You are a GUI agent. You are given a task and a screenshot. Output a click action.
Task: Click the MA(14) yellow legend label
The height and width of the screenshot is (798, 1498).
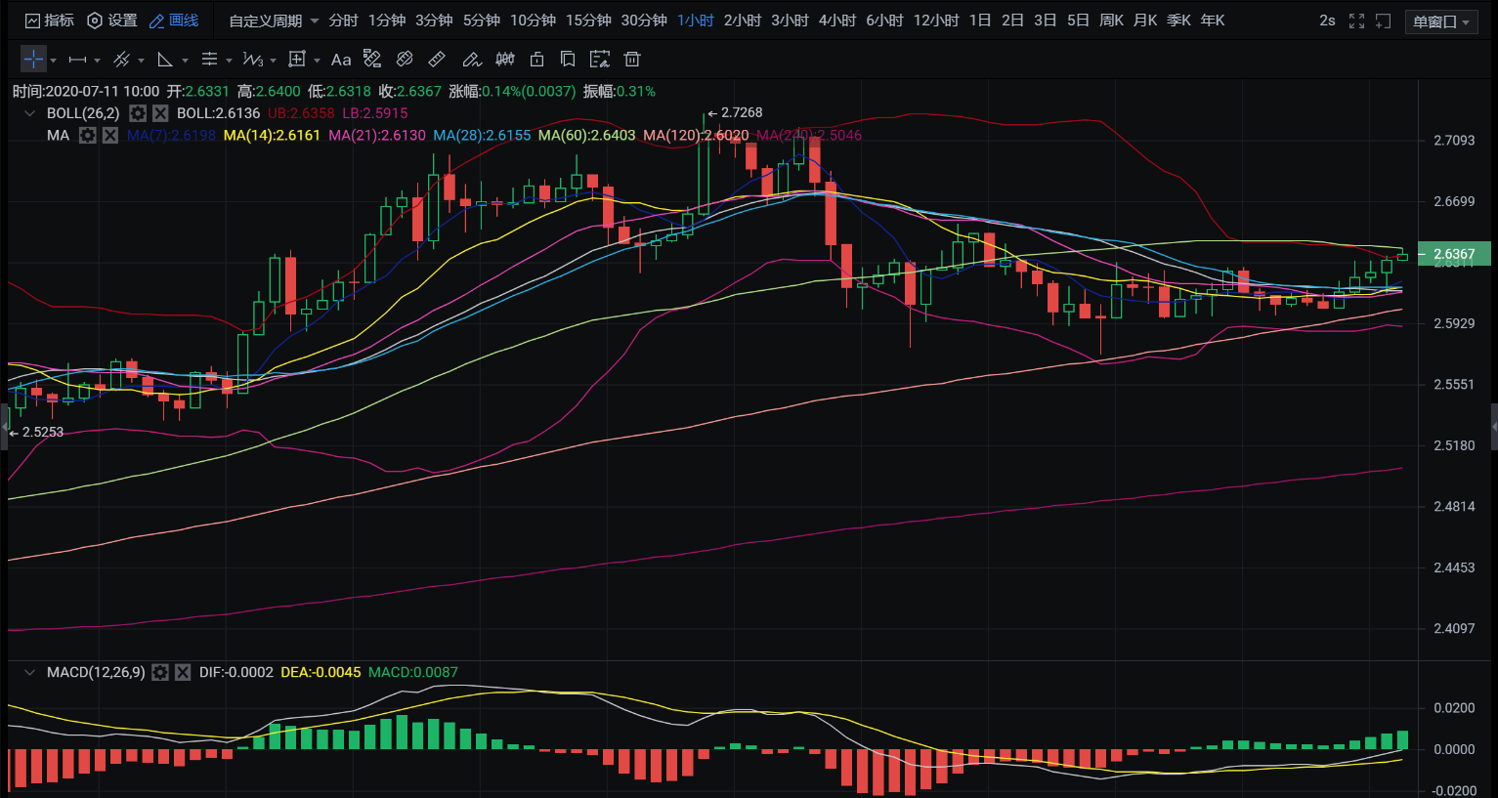(x=272, y=136)
